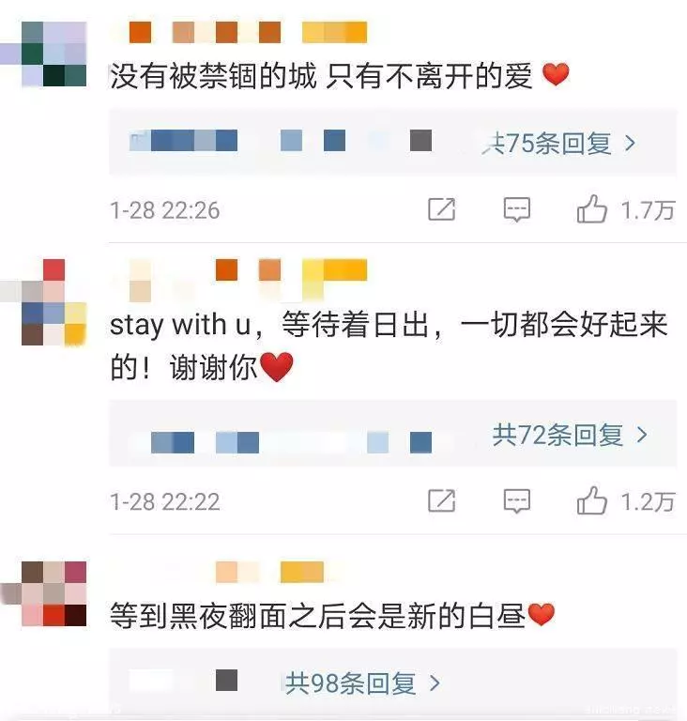Open the first commenter's username

(249, 32)
